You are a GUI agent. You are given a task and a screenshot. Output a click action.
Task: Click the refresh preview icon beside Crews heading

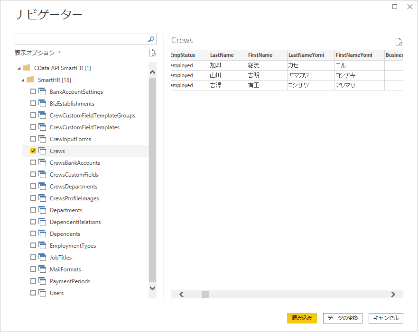point(399,42)
